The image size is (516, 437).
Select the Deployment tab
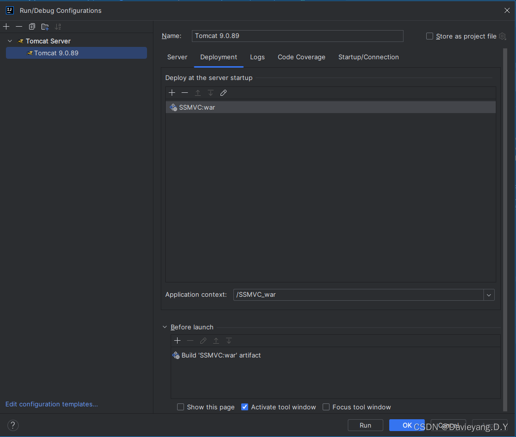pos(219,57)
